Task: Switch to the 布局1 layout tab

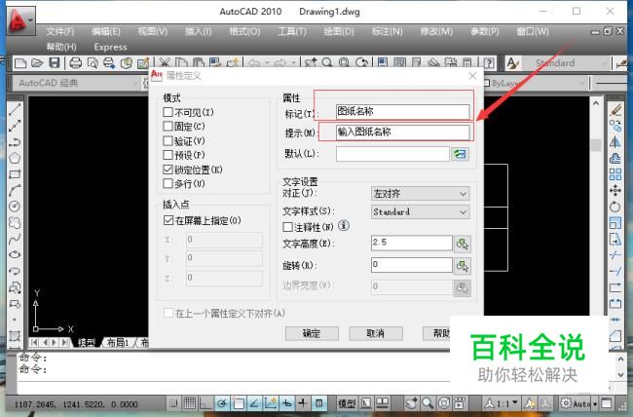Action: 118,343
